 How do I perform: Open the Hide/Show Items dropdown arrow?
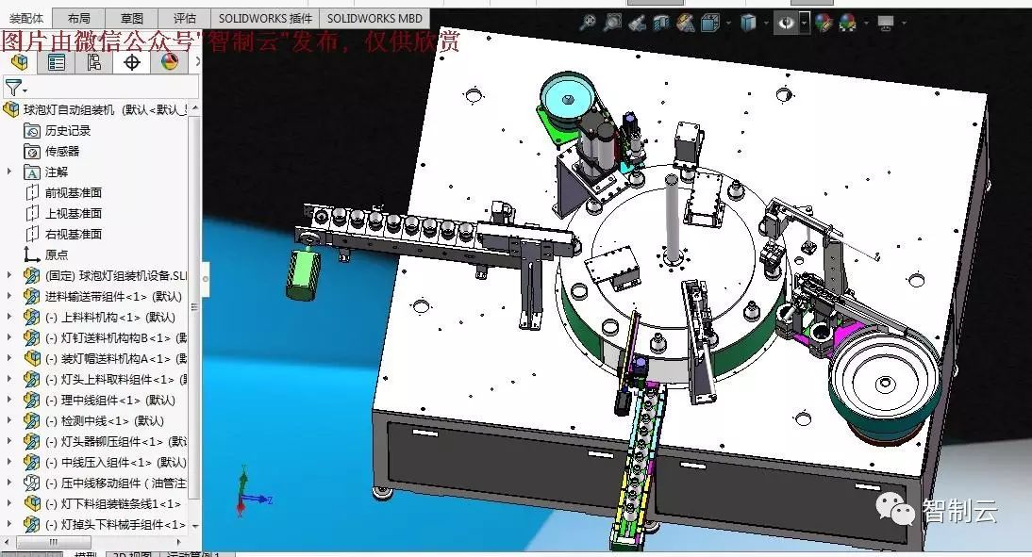click(805, 23)
